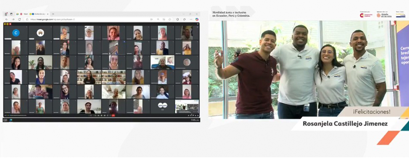This screenshot has width=409, height=159.
Task: Open a new browser tab
Action: point(53,14)
